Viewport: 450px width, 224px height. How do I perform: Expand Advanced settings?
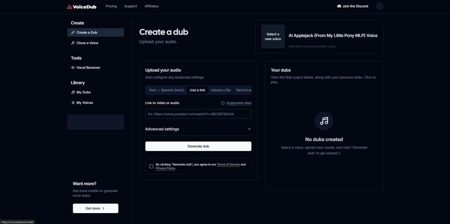[x=198, y=129]
